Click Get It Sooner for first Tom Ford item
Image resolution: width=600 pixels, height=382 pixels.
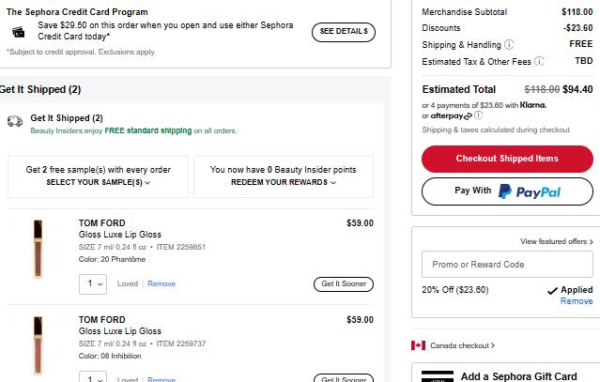[x=344, y=284]
